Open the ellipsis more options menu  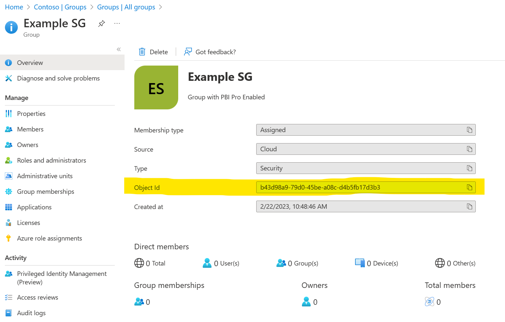click(117, 23)
